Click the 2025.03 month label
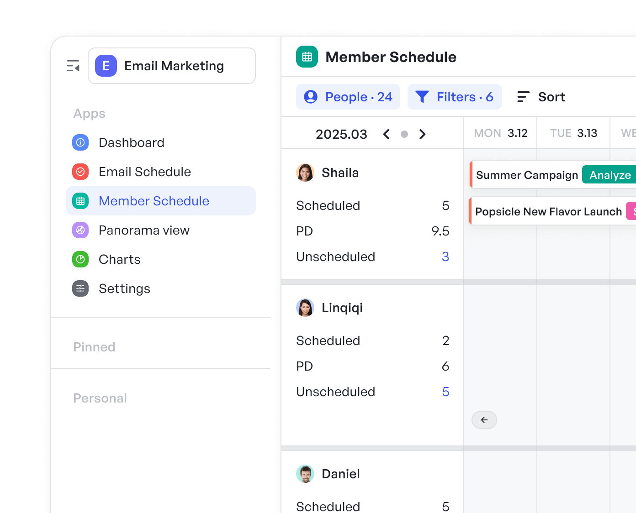636x513 pixels. pyautogui.click(x=341, y=134)
